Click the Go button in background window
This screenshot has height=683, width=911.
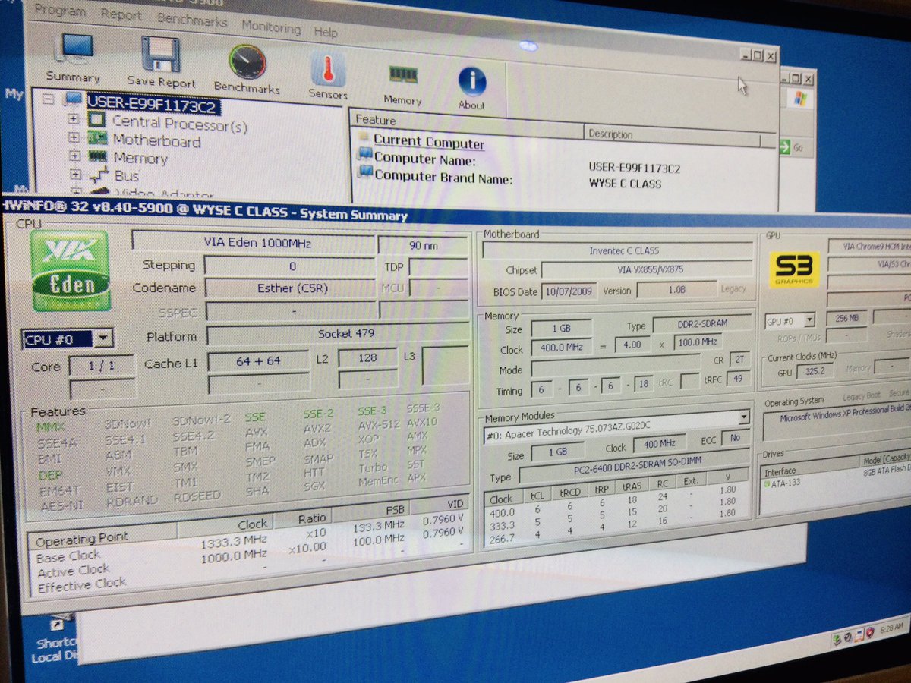click(x=793, y=148)
